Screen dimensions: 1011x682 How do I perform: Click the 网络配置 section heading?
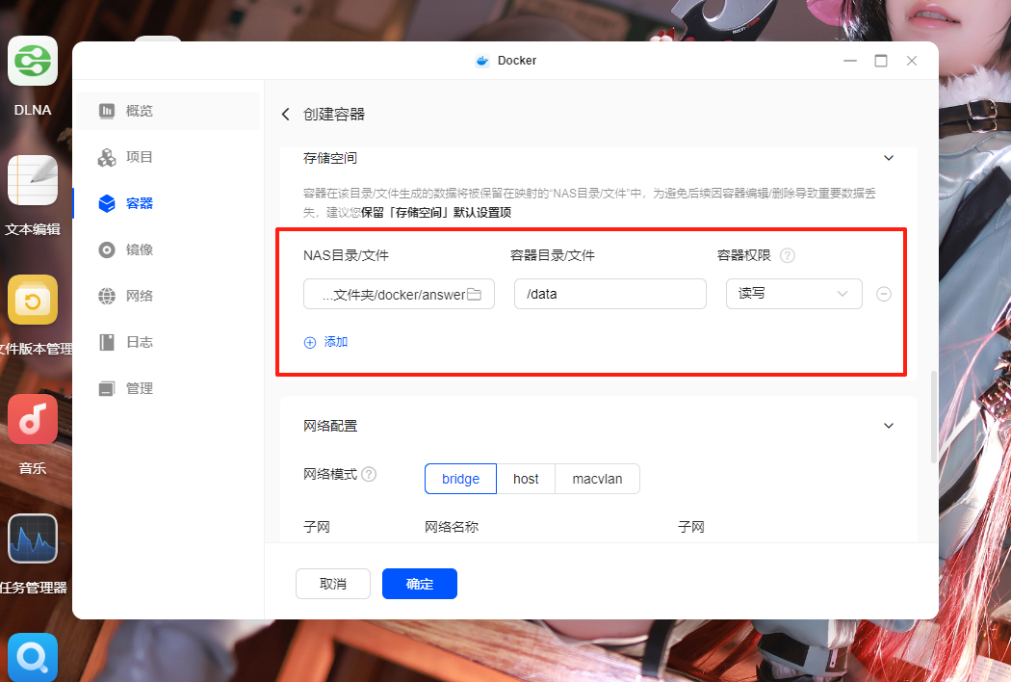330,426
